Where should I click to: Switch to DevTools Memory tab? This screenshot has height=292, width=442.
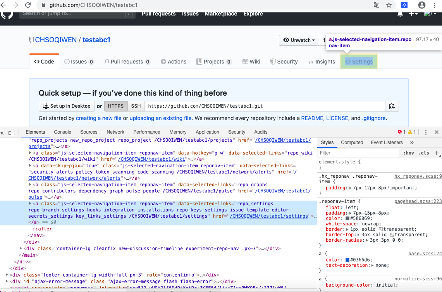(x=178, y=132)
